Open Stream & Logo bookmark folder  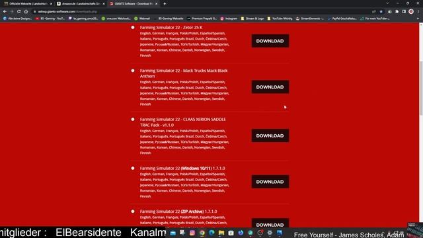click(x=252, y=19)
